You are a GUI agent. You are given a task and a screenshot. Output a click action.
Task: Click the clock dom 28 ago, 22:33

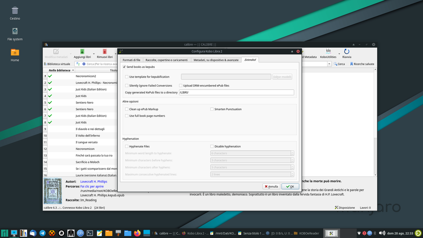click(x=400, y=233)
